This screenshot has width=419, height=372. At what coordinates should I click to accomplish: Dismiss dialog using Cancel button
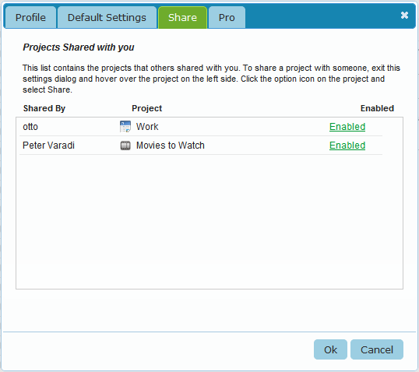tap(377, 349)
